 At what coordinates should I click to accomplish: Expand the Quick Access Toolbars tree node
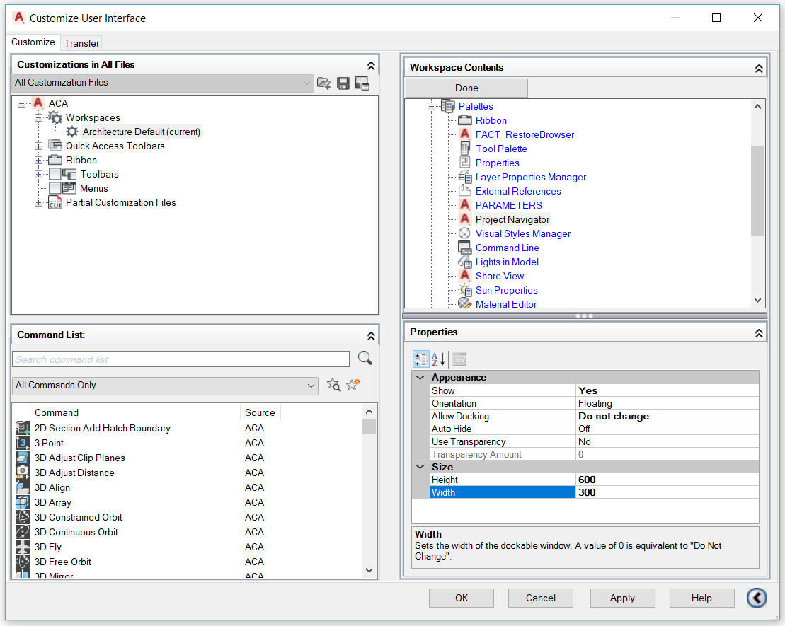point(40,146)
